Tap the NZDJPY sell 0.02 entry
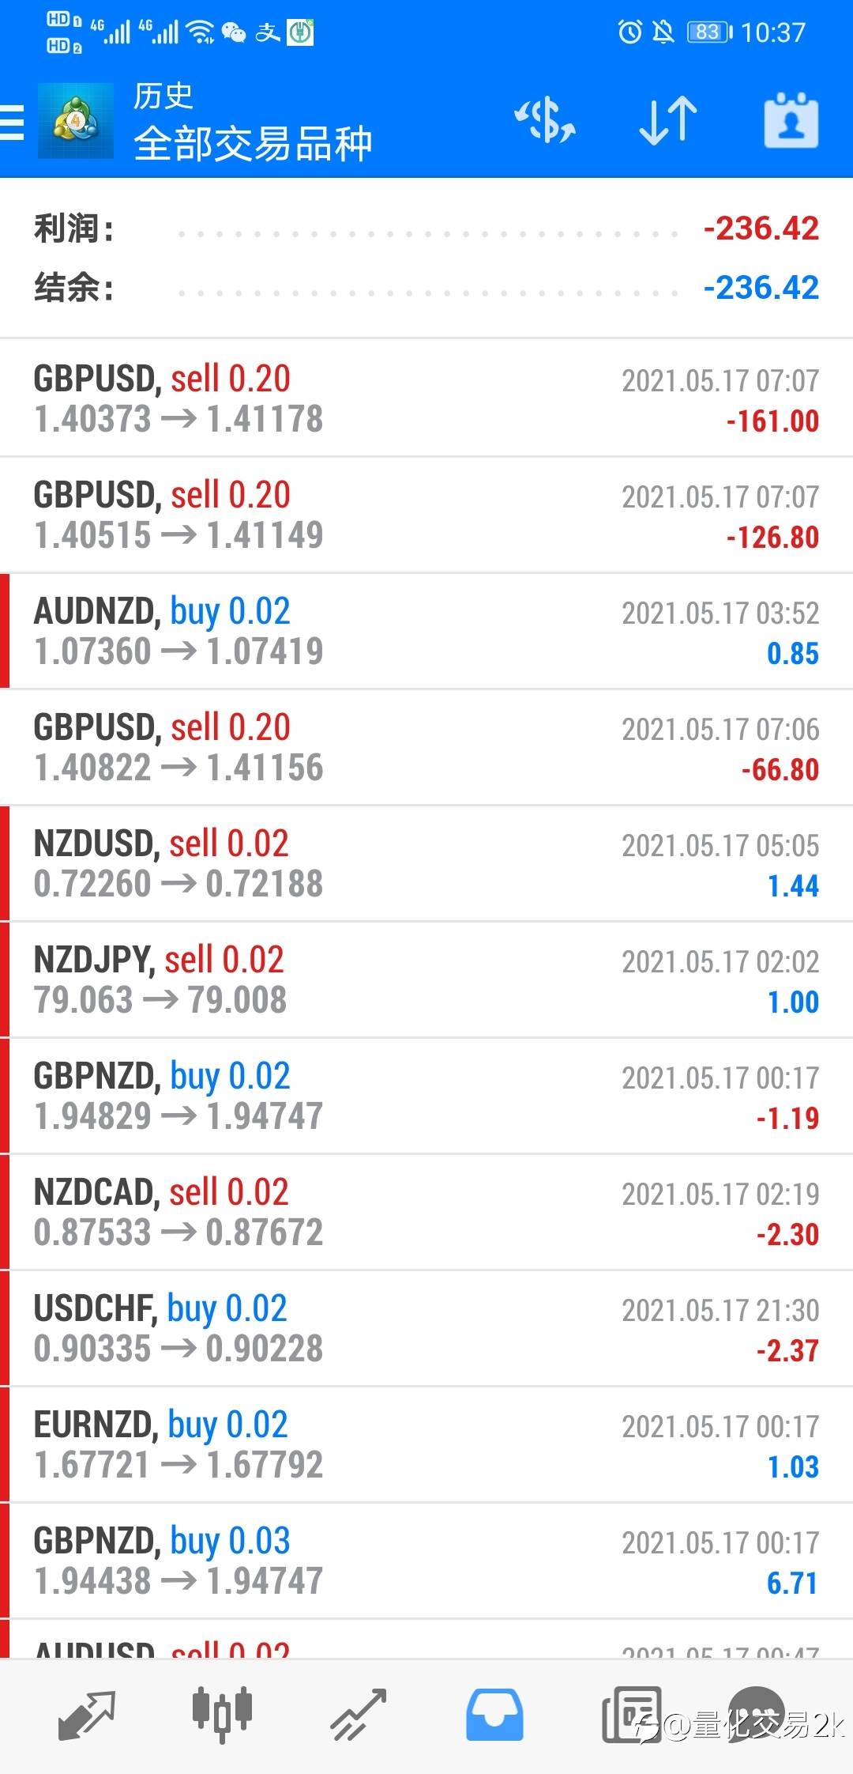 (x=426, y=979)
